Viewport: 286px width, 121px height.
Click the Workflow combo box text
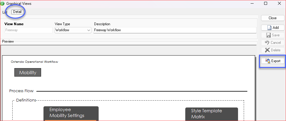(x=70, y=30)
